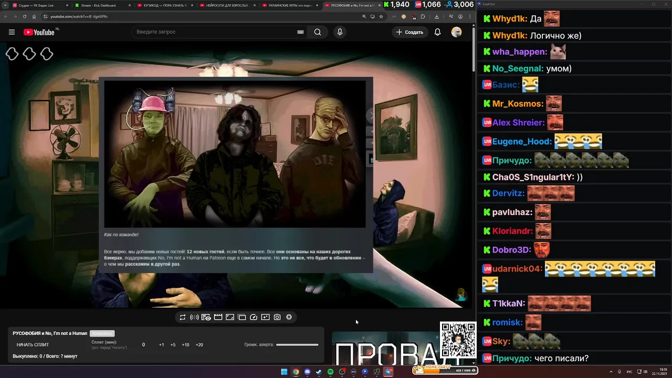Reload the page with refresh icon

pos(25,16)
